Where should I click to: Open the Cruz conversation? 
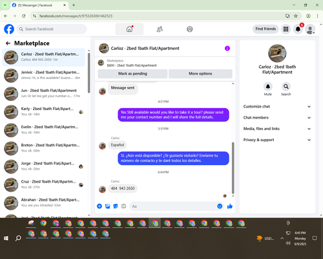43,185
